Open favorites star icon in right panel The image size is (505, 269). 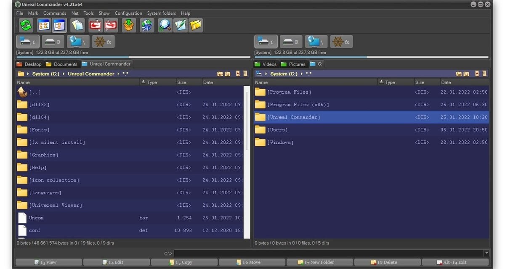(x=477, y=74)
